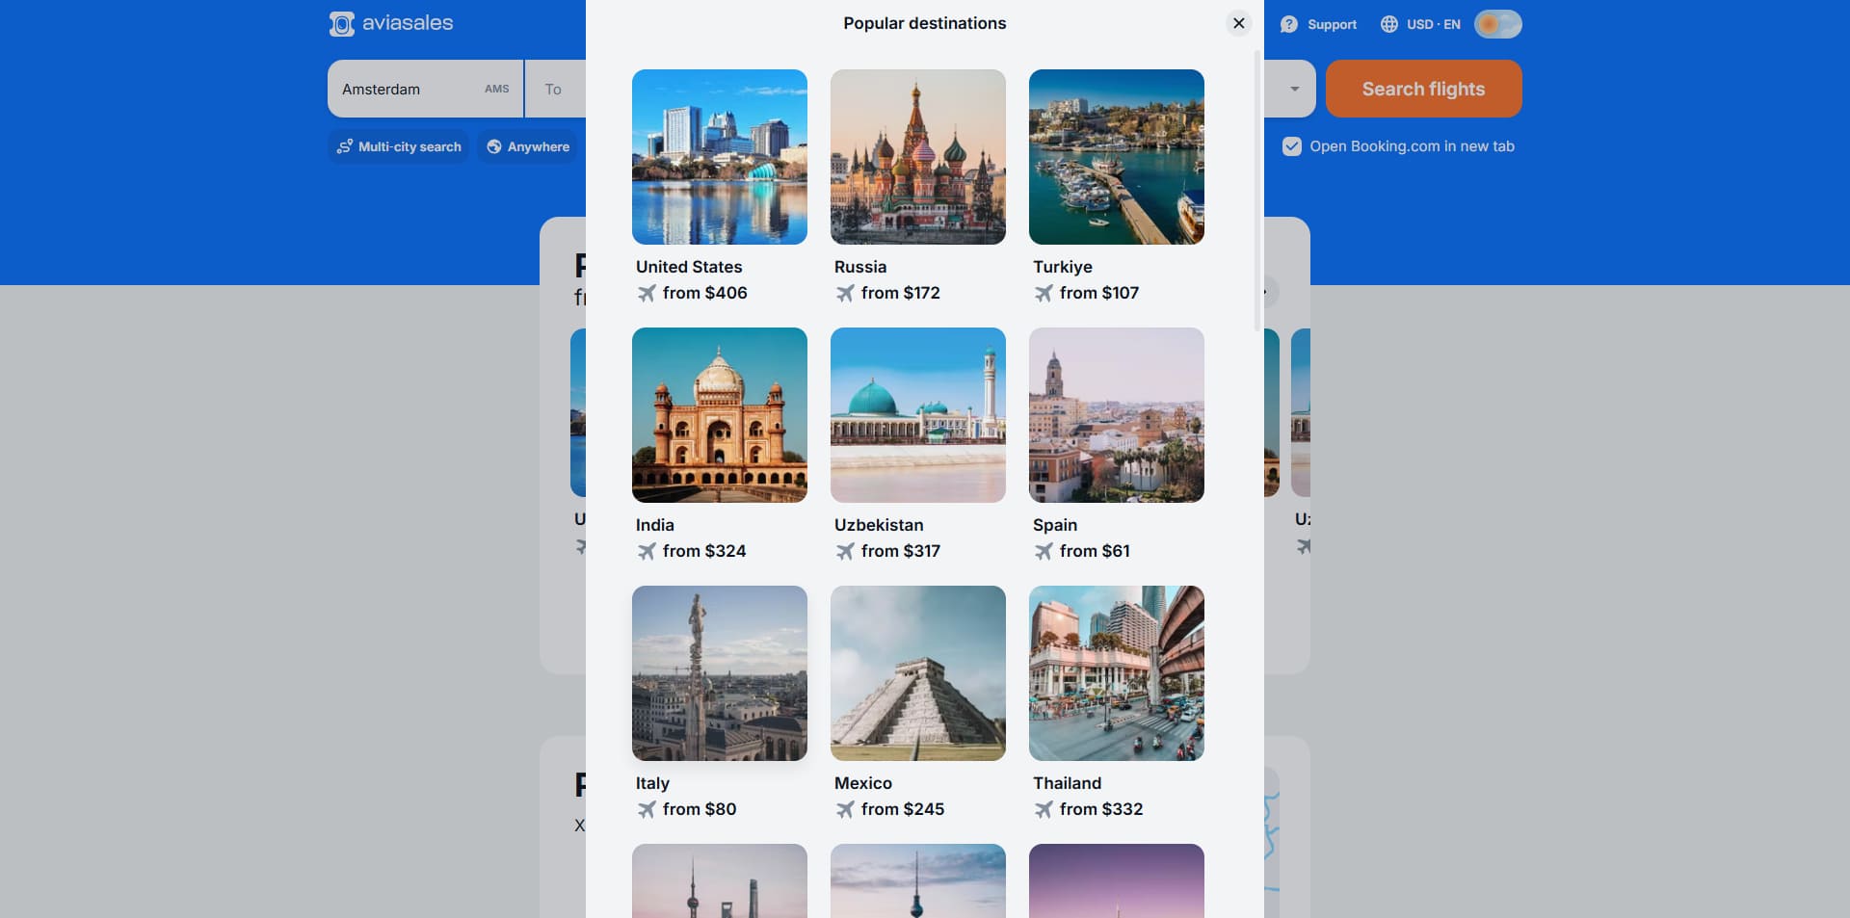Click the Turkiye label
Screen dimensions: 1850x918
(x=1063, y=267)
